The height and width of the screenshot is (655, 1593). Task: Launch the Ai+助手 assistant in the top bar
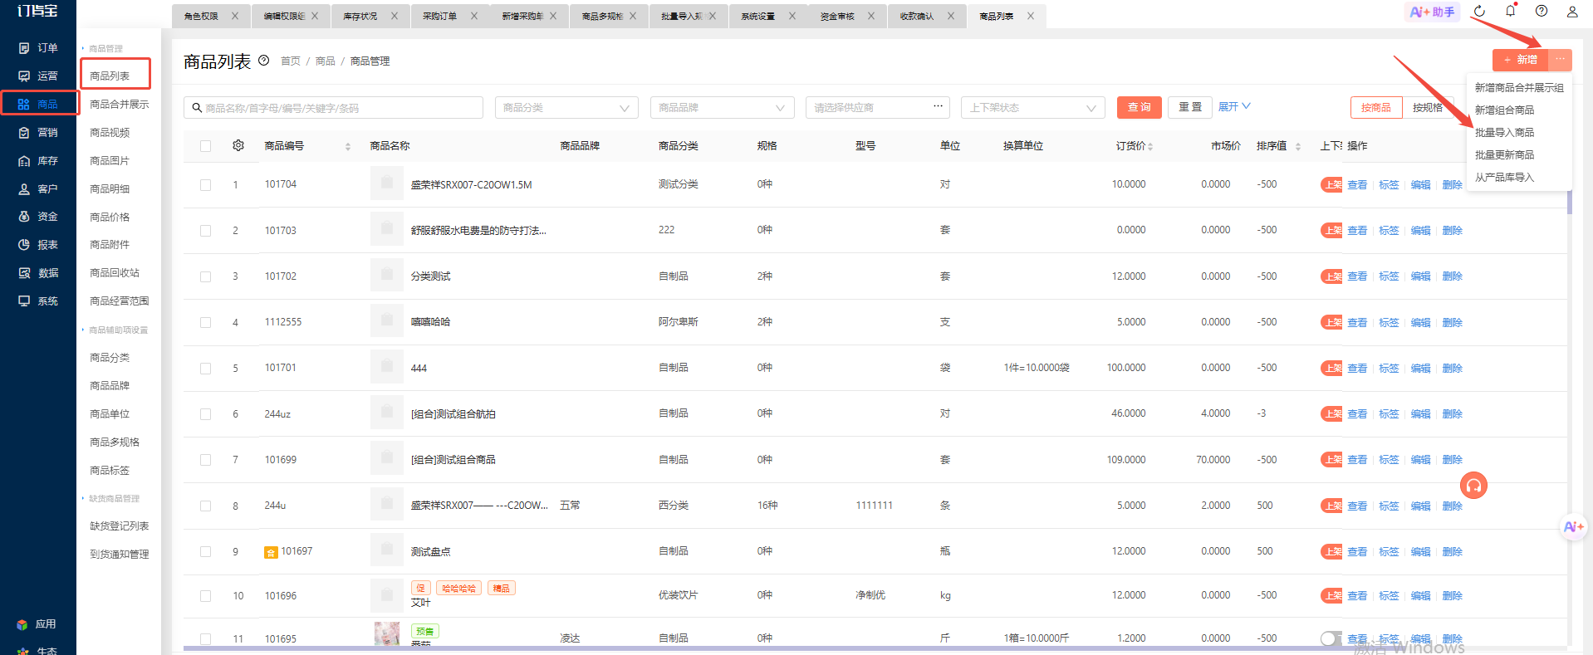tap(1433, 12)
